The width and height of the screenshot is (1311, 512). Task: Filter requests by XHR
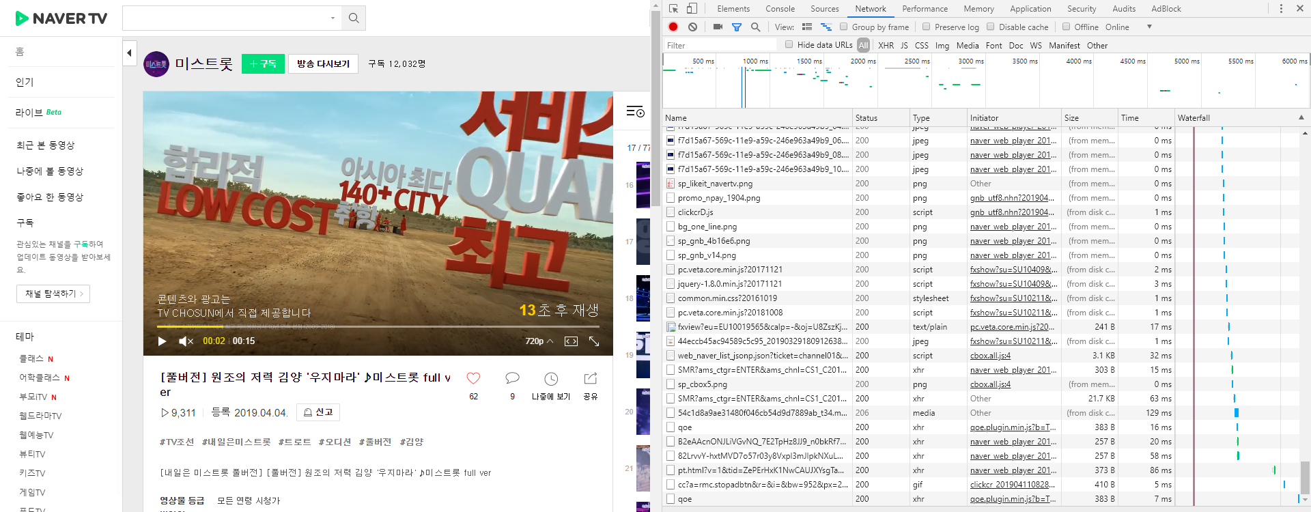[886, 46]
